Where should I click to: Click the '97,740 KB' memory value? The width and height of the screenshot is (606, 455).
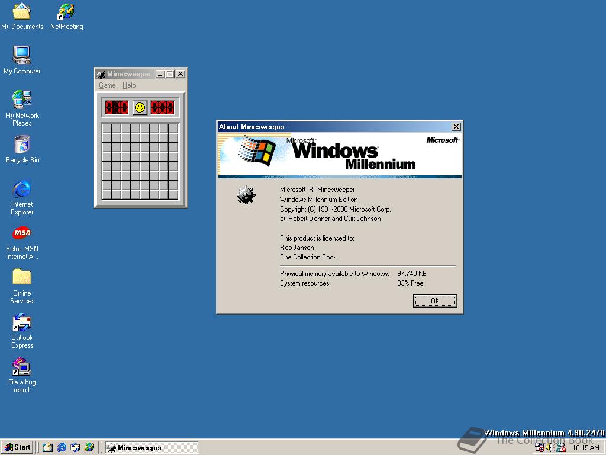(412, 274)
